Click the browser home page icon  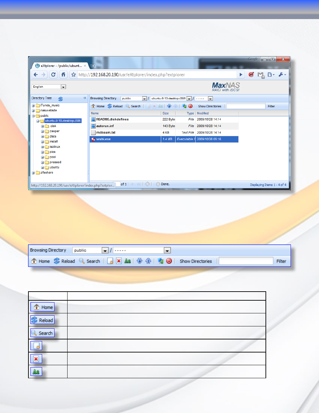[63, 75]
